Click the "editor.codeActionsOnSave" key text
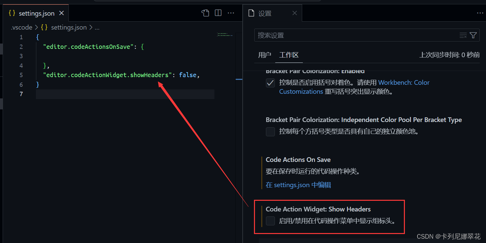 88,47
